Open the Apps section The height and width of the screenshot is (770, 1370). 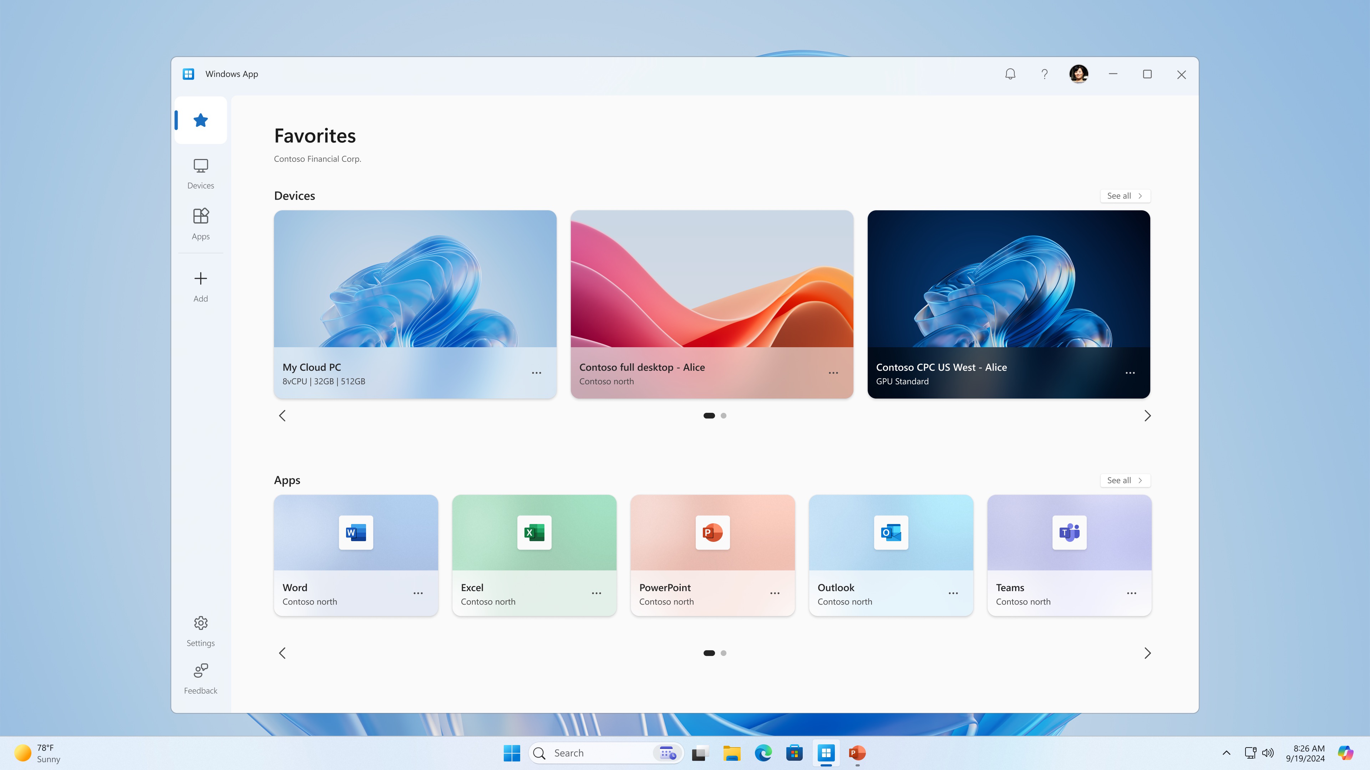(x=201, y=223)
